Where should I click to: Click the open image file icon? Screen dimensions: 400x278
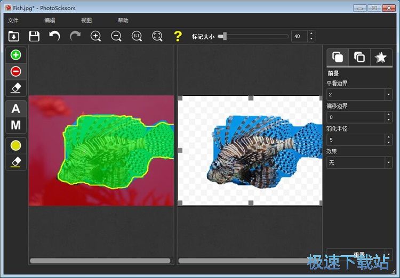tap(14, 36)
